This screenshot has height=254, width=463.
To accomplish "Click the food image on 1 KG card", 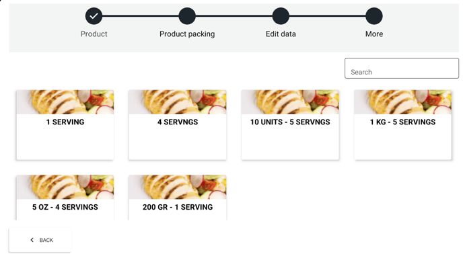I will coord(402,102).
